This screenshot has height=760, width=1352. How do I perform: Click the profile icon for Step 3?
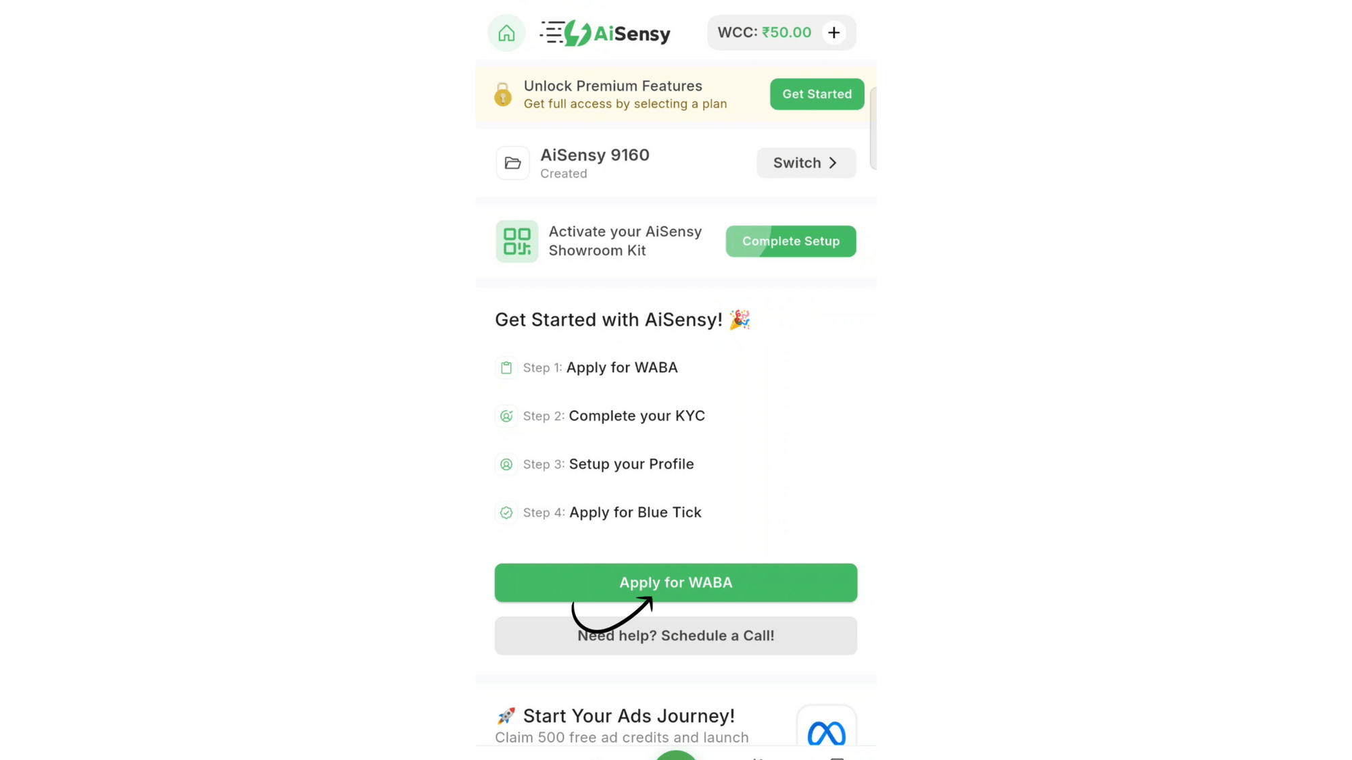pos(506,464)
